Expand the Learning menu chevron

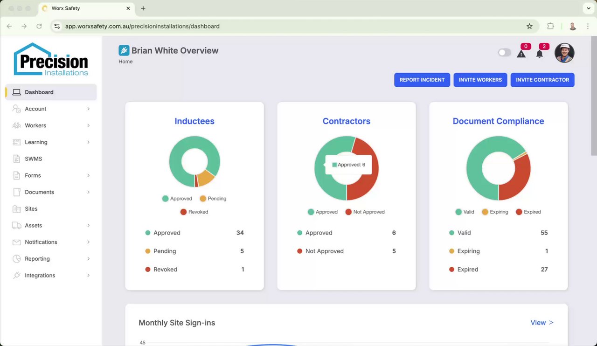(x=88, y=142)
